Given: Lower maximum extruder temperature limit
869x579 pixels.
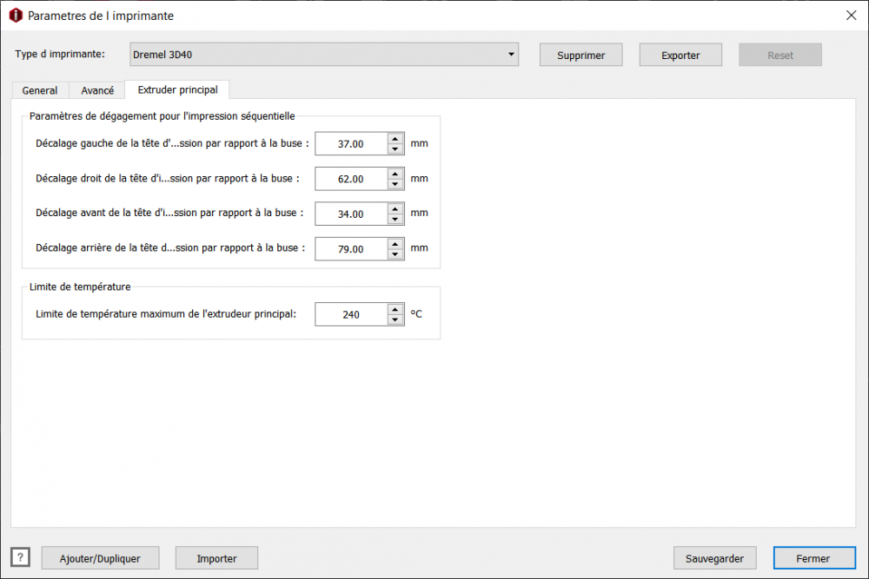Looking at the screenshot, I should pos(395,319).
